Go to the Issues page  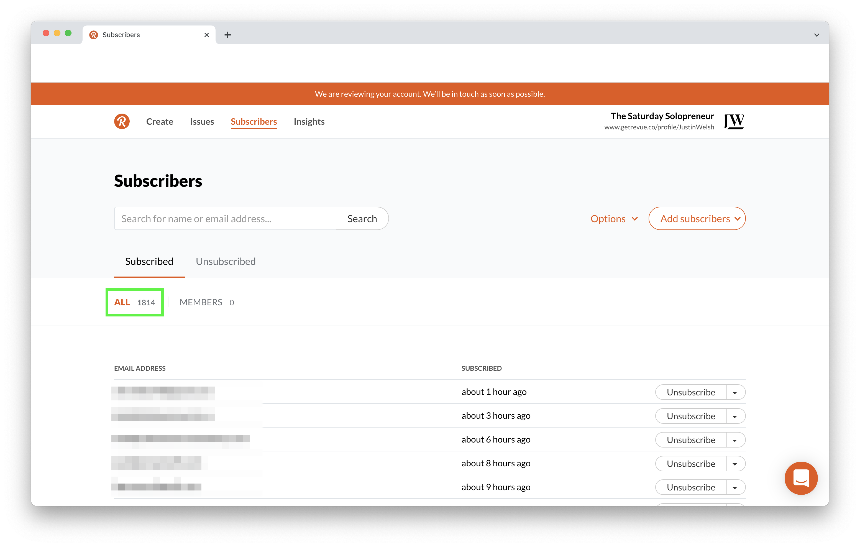[202, 121]
